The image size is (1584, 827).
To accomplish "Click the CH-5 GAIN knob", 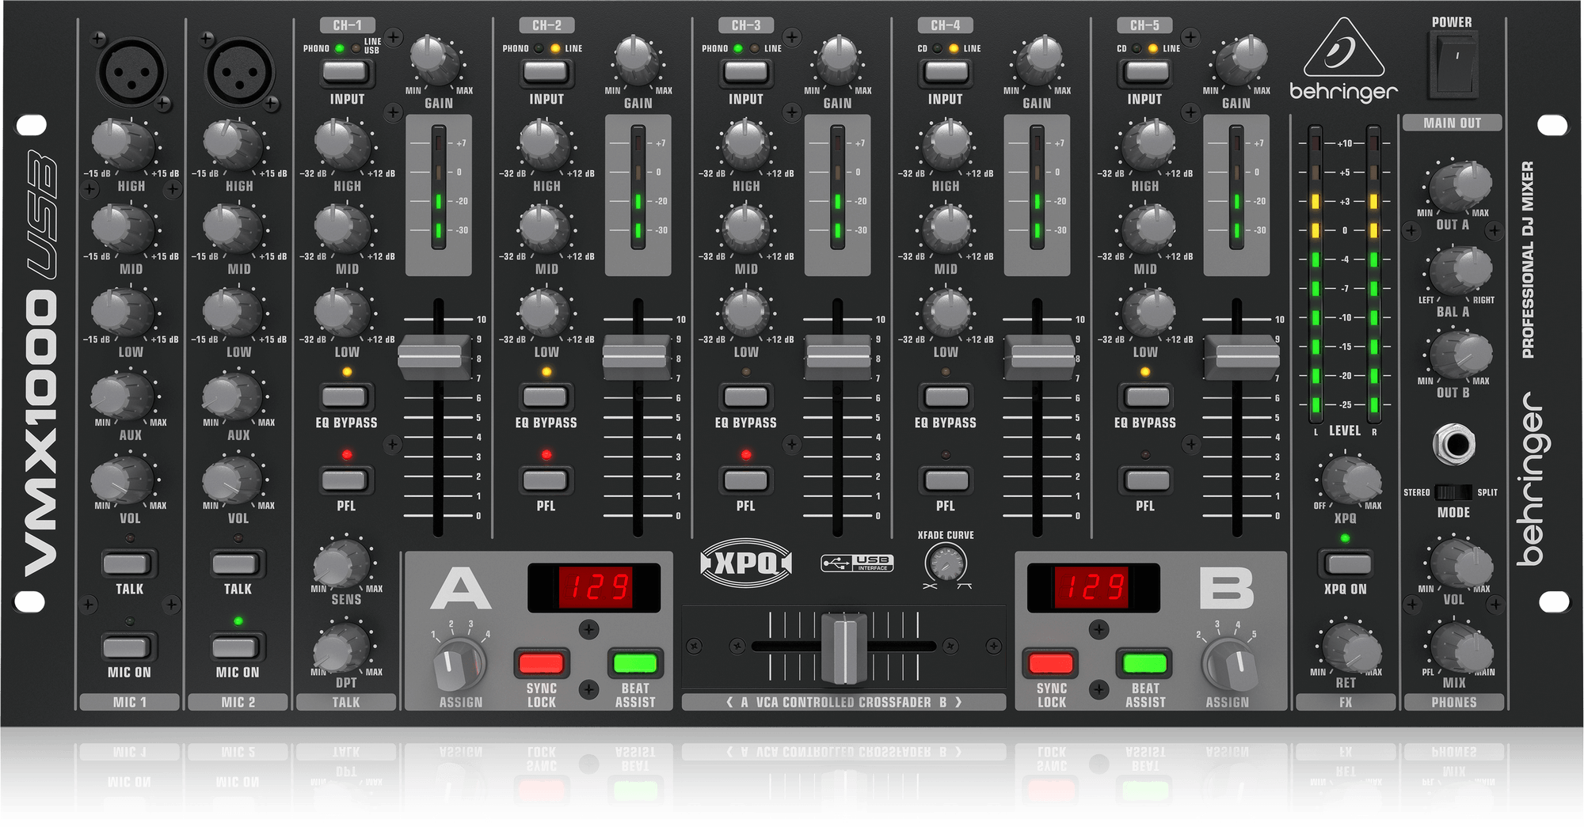I will click(x=1240, y=61).
